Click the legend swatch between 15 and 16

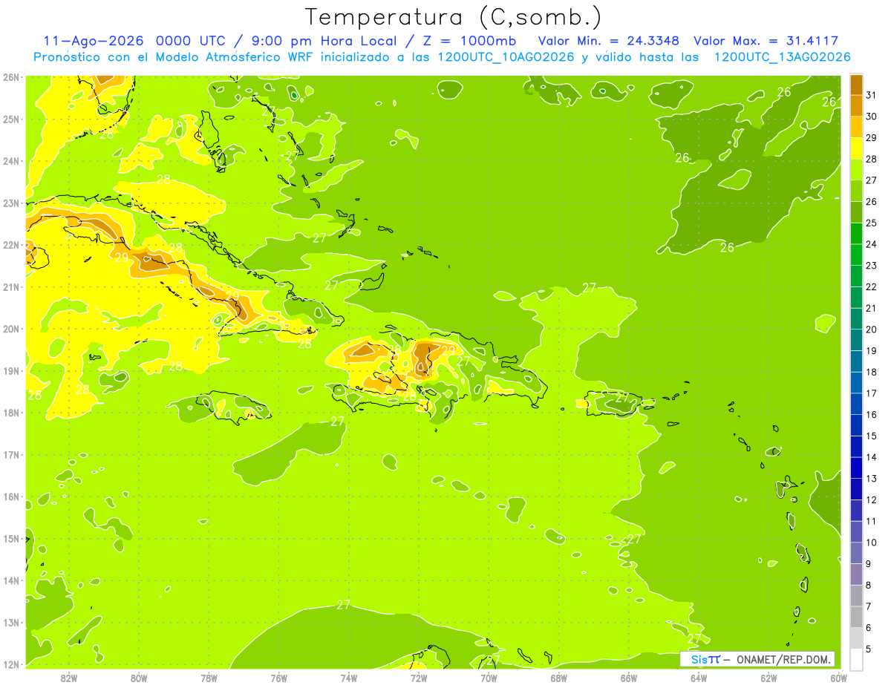click(x=856, y=425)
